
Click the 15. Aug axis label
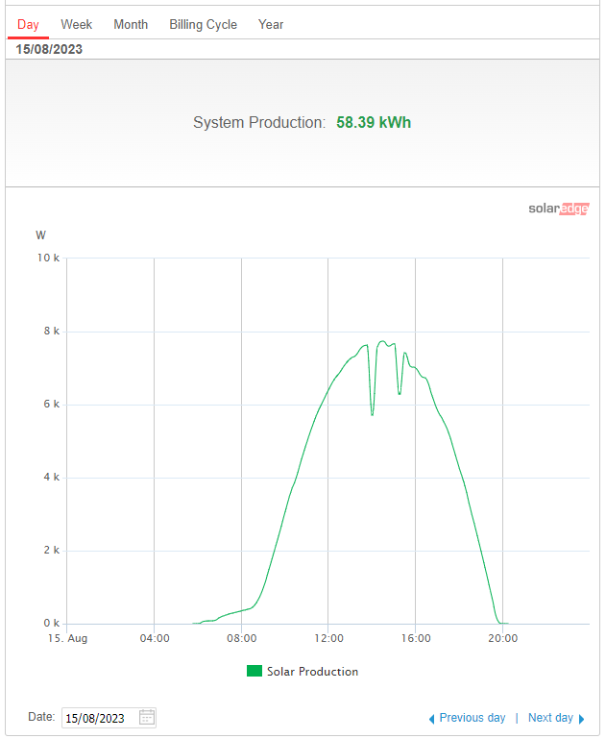point(68,638)
